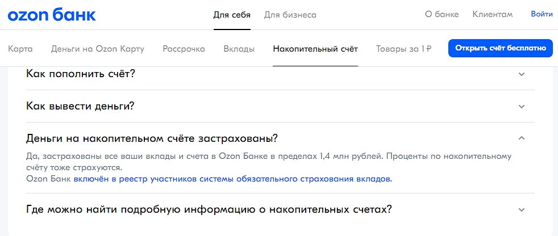Open "Деньги на Ozon Карту" section
558x236 pixels.
click(98, 49)
